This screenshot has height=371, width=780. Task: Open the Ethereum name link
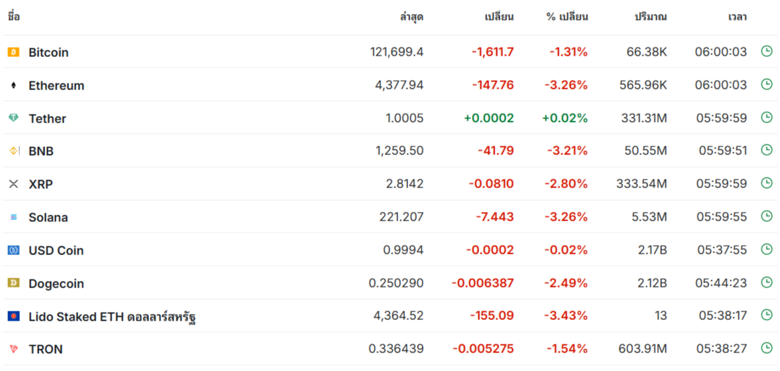[56, 85]
